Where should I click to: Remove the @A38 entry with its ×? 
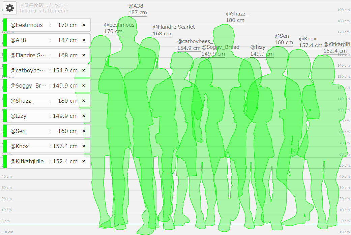[84, 40]
